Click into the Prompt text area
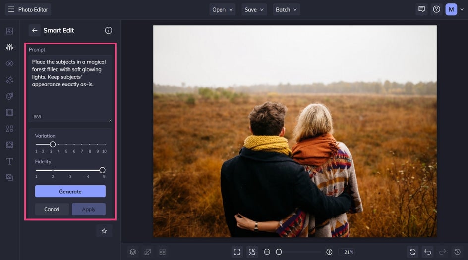Viewport: 468px width, 260px height. click(70, 88)
